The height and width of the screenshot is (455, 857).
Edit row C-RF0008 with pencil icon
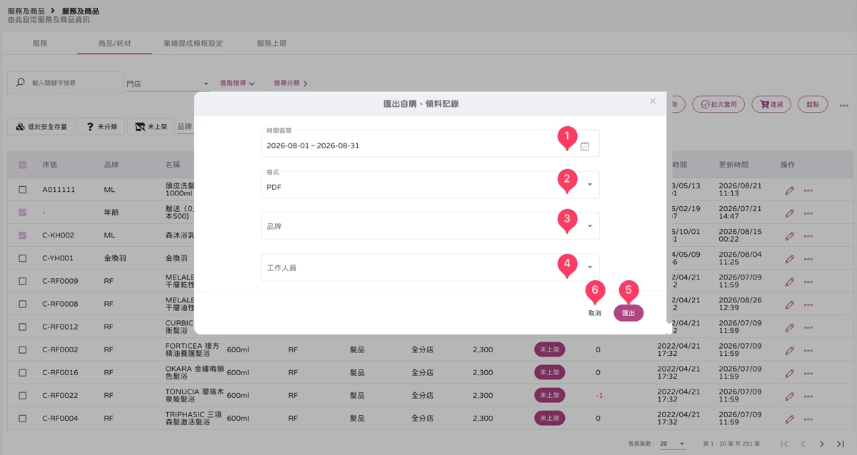[789, 305]
